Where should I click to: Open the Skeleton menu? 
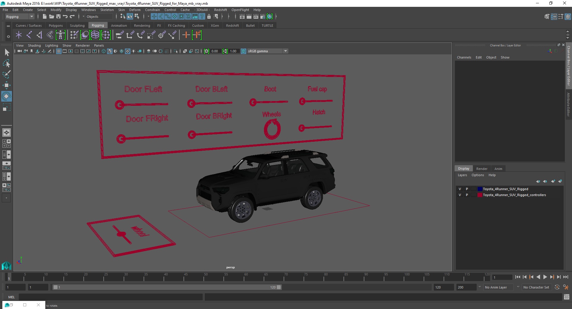pos(107,10)
